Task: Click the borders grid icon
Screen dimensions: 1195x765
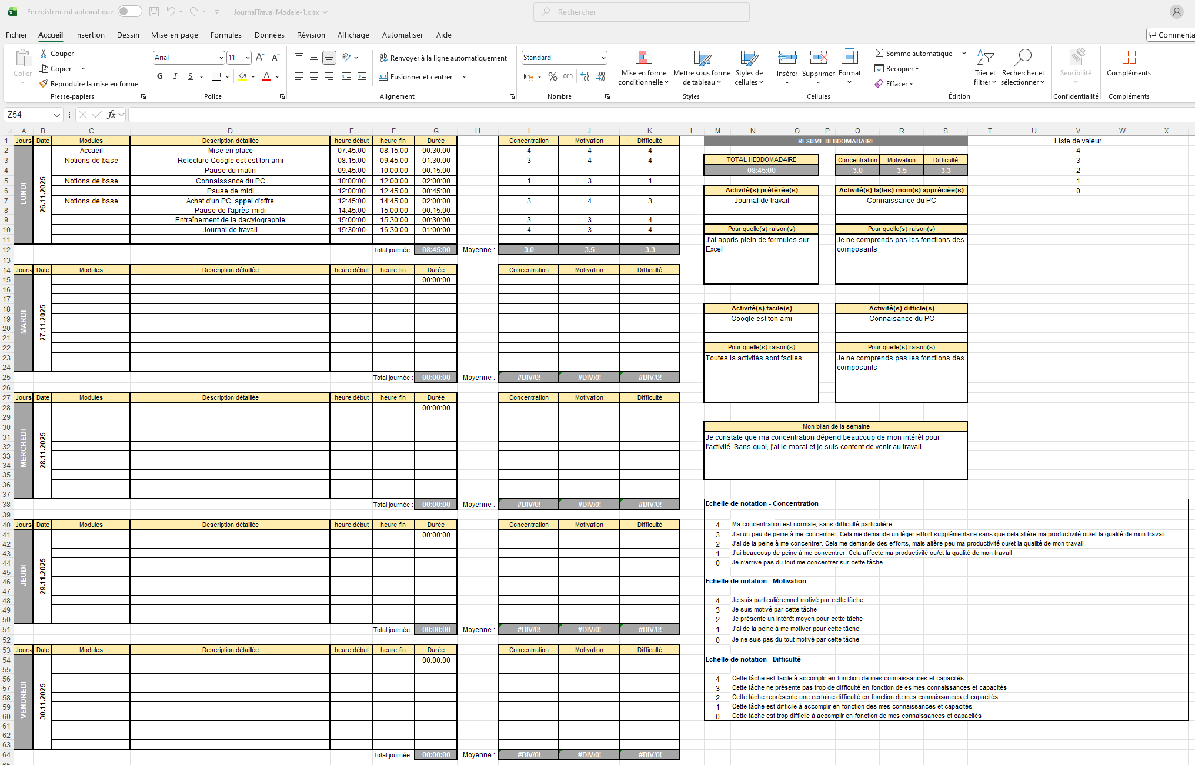Action: pos(216,76)
